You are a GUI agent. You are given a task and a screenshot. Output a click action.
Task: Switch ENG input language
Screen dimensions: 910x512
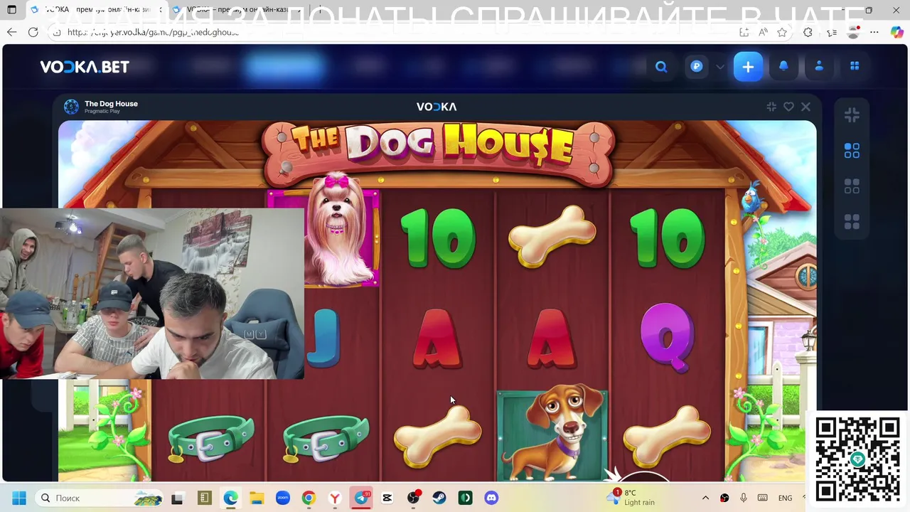click(x=785, y=498)
